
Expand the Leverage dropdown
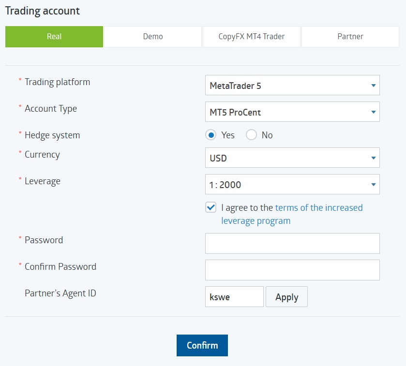292,185
